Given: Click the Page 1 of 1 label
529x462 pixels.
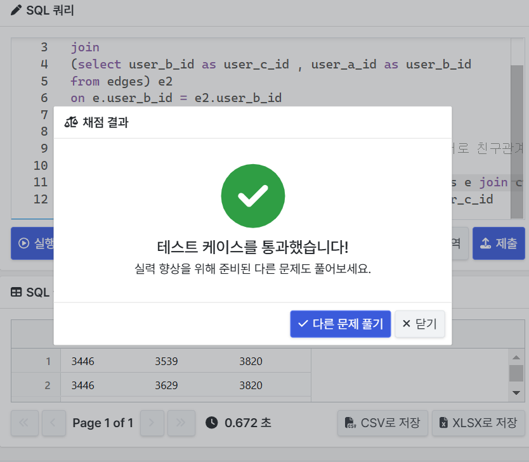Looking at the screenshot, I should pyautogui.click(x=103, y=423).
